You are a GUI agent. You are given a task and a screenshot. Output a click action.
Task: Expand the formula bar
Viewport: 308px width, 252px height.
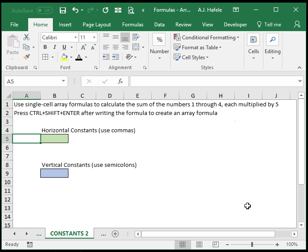(x=300, y=81)
